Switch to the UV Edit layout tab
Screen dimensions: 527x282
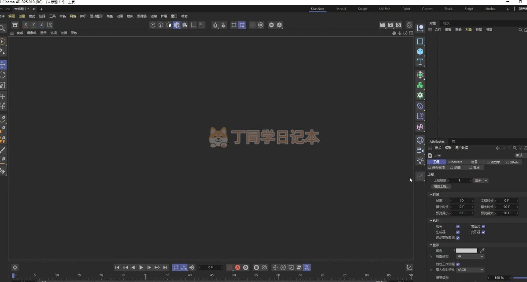coord(385,9)
